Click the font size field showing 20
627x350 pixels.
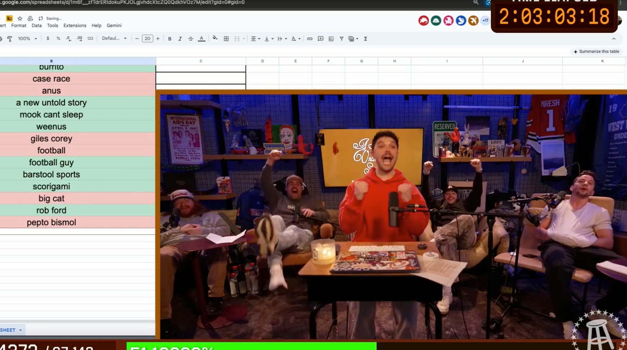click(x=147, y=39)
